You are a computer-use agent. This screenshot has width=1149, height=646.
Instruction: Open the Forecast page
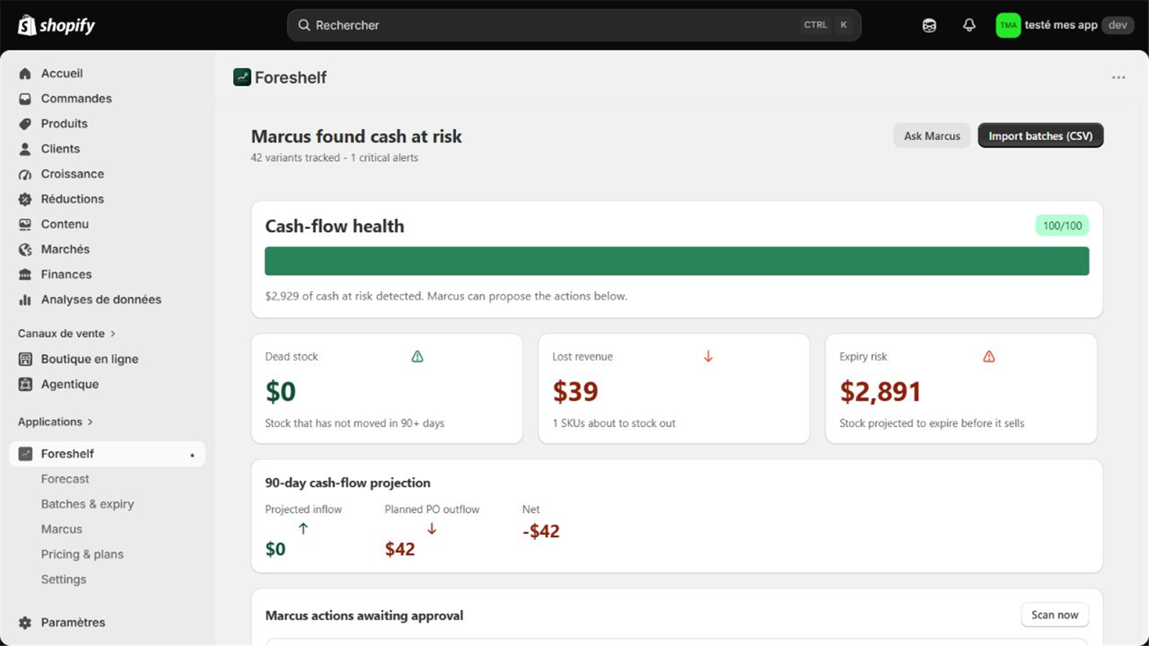pyautogui.click(x=65, y=479)
